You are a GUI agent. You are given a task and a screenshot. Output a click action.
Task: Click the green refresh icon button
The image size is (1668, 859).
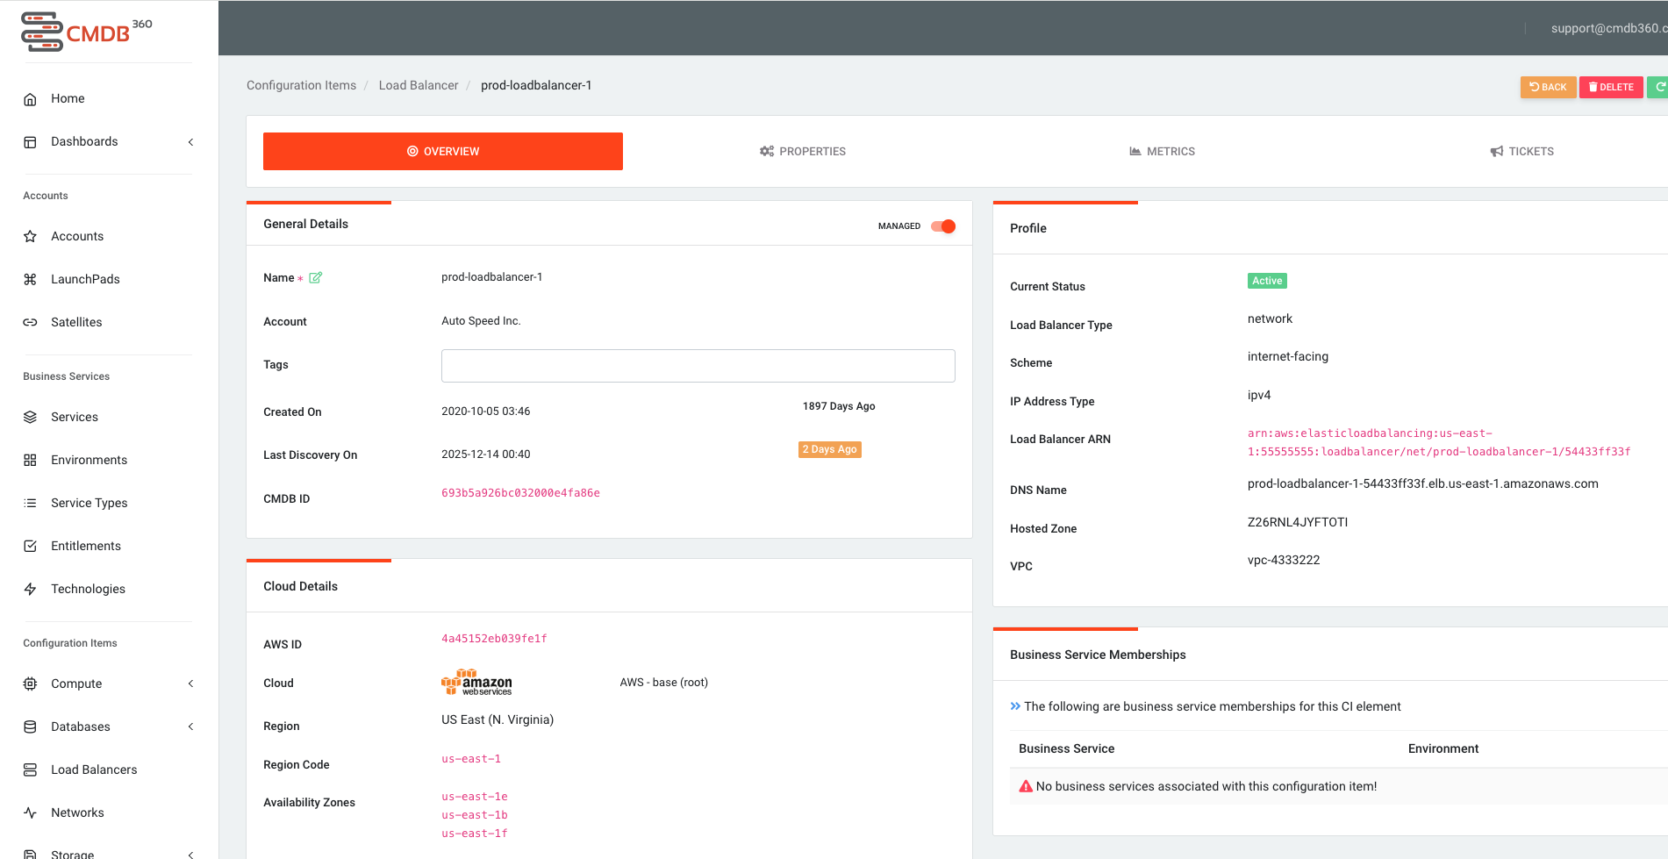tap(1658, 87)
